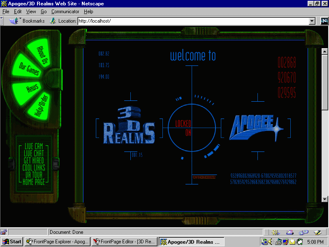Follow the COOL LINKS link
Screen dimensions: 329x247
point(34,167)
